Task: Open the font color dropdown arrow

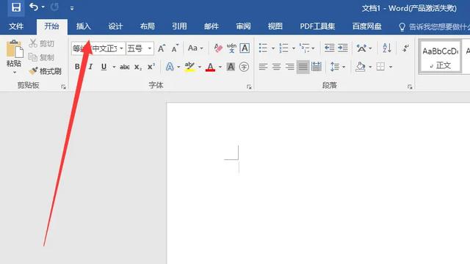Action: (220, 67)
